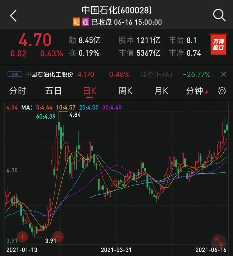Tap the share capital 1211亿
Image resolution: width=233 pixels, height=256 pixels.
[148, 40]
